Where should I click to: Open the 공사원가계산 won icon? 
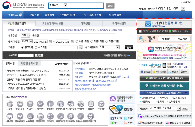tap(20, 116)
